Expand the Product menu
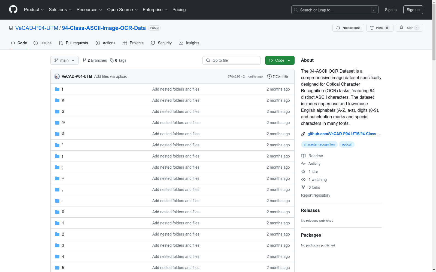The width and height of the screenshot is (436, 272). 34,10
